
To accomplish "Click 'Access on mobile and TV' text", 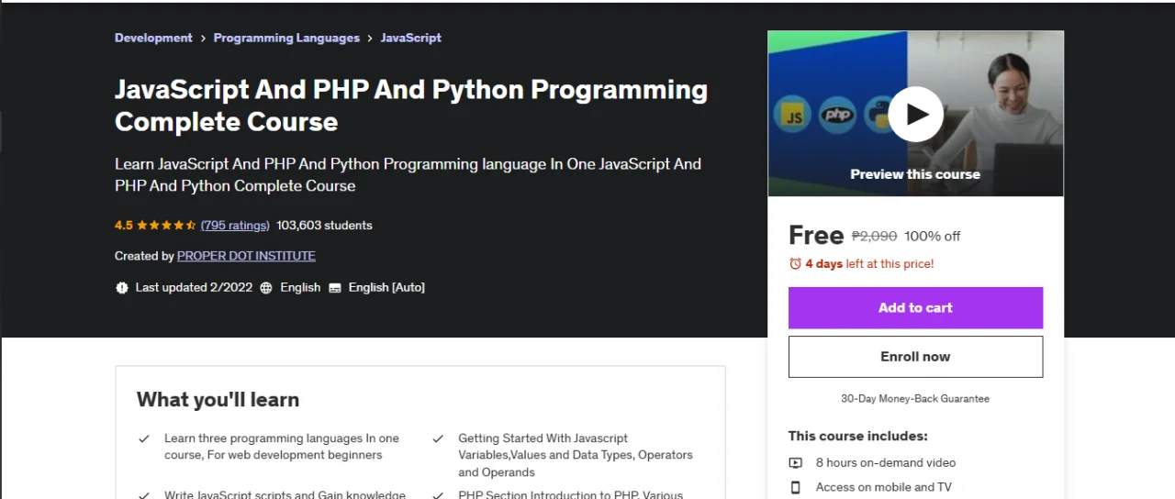I will (x=883, y=487).
